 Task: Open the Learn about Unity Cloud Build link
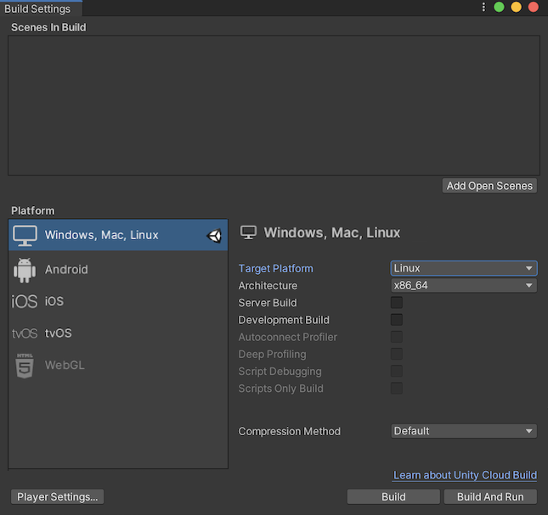(465, 475)
